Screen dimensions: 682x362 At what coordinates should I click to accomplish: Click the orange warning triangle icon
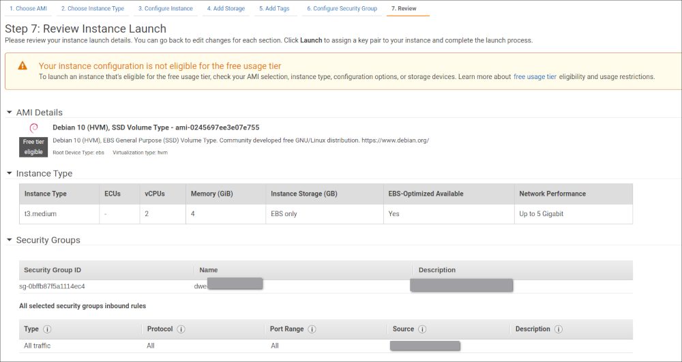[x=23, y=65]
